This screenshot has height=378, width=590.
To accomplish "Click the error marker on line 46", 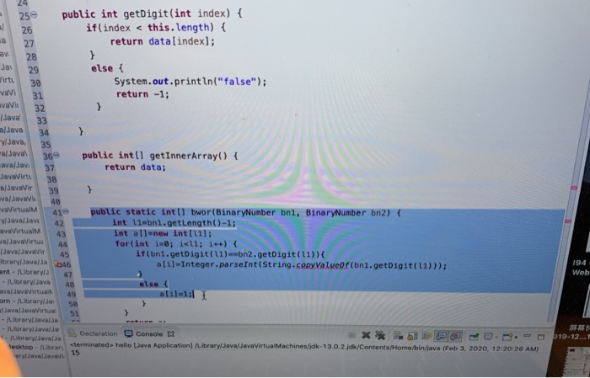I will 57,264.
